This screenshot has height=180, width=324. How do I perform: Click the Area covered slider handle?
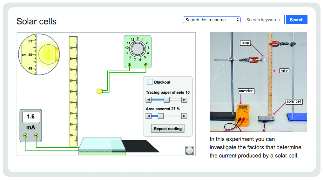pos(160,116)
